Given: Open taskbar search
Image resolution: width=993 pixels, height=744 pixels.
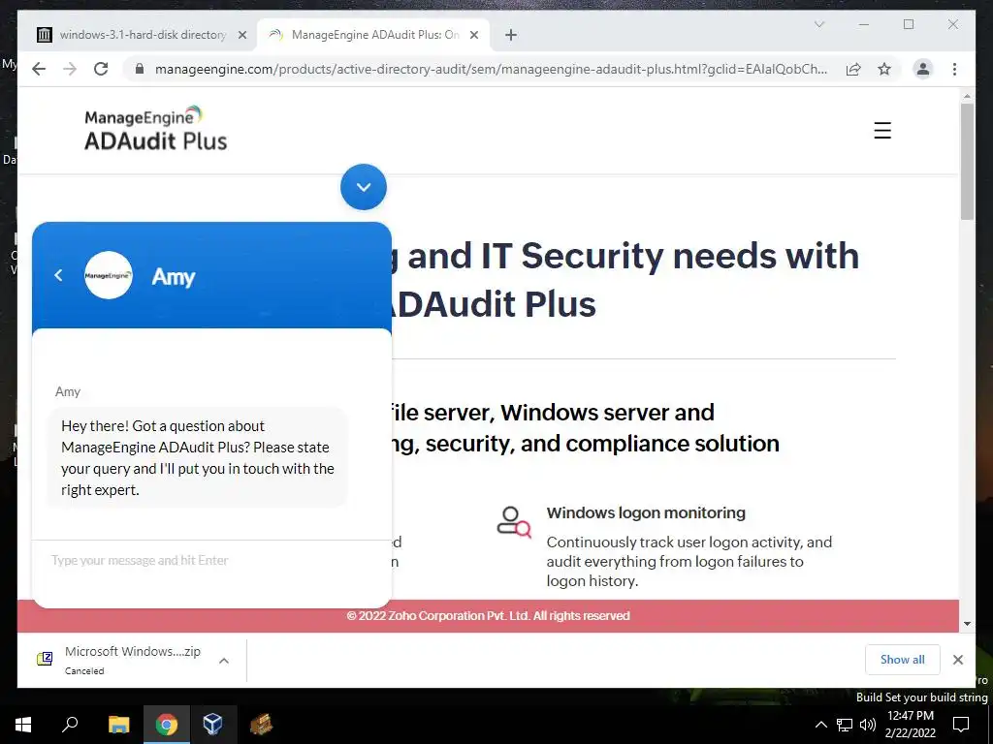Looking at the screenshot, I should [x=70, y=725].
